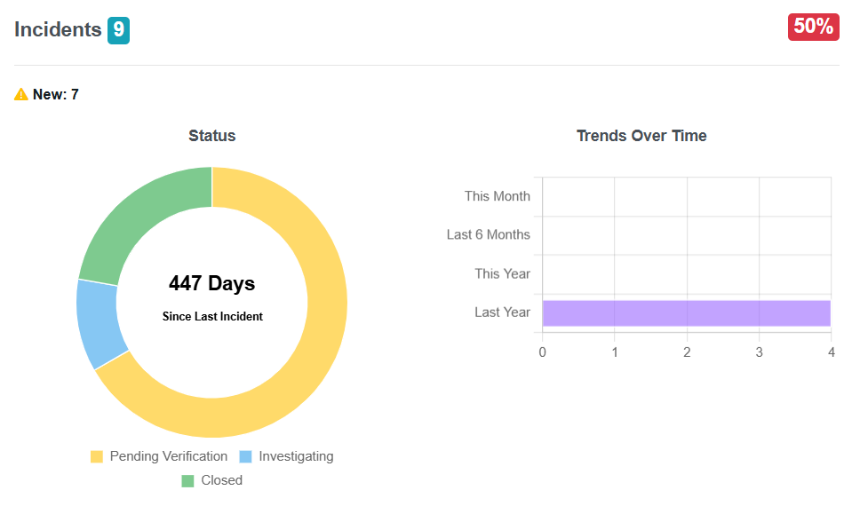Click the Trends Over Time chart title
The width and height of the screenshot is (852, 514).
[x=641, y=136]
